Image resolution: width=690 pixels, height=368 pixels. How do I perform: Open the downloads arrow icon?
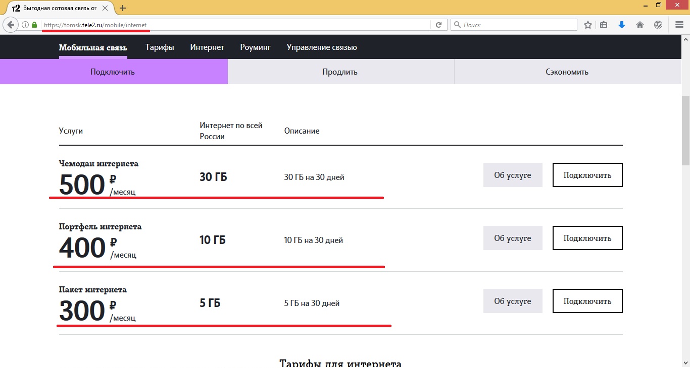coord(622,25)
